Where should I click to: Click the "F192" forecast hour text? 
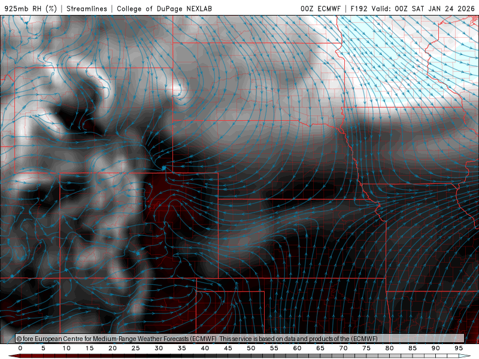click(x=360, y=8)
